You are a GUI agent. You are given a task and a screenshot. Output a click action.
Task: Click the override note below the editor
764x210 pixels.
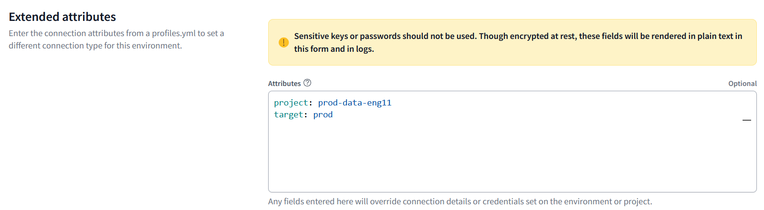pyautogui.click(x=460, y=201)
